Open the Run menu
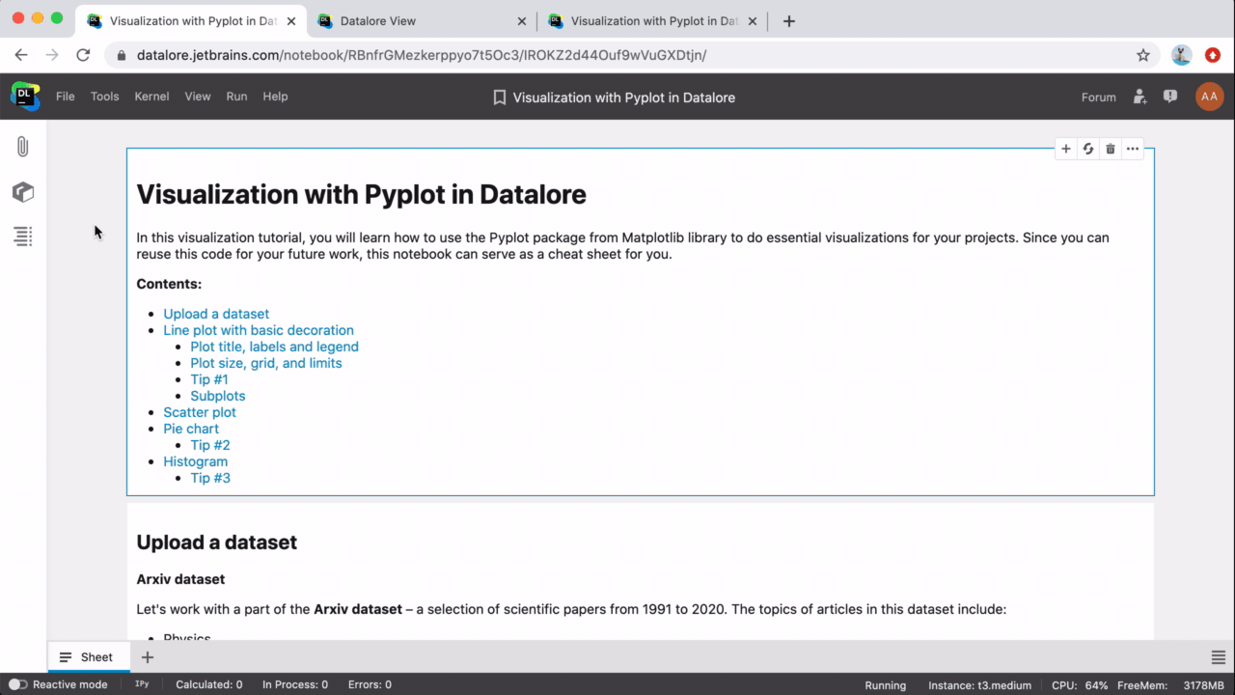This screenshot has height=695, width=1235. tap(236, 97)
